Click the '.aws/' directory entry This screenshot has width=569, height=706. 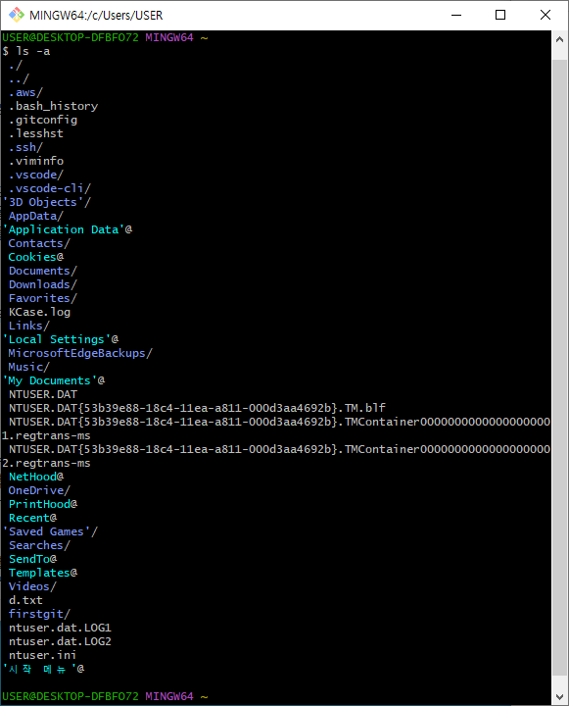click(x=25, y=92)
